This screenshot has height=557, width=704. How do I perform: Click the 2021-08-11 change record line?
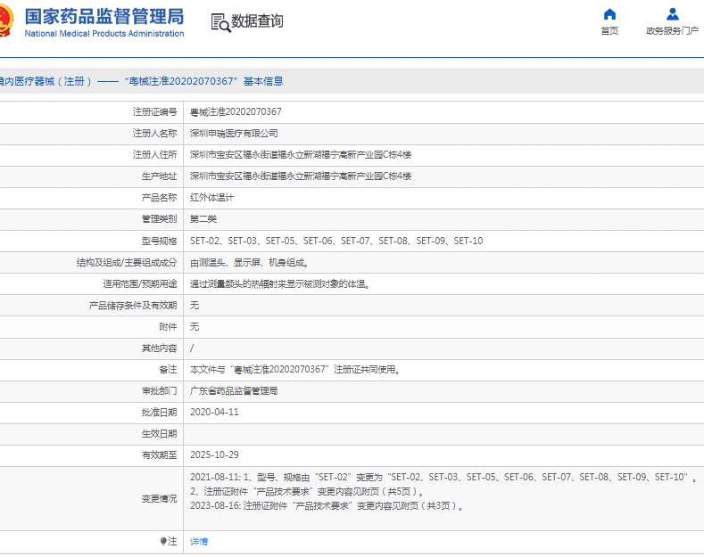coord(443,477)
